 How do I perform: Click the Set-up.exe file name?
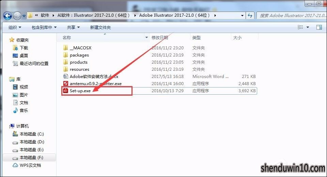click(80, 91)
